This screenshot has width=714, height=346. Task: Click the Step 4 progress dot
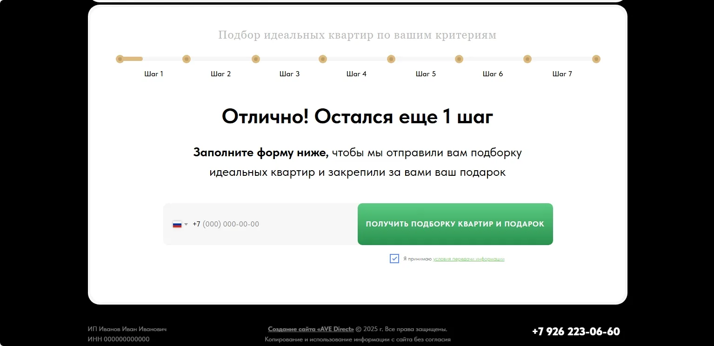click(x=323, y=59)
